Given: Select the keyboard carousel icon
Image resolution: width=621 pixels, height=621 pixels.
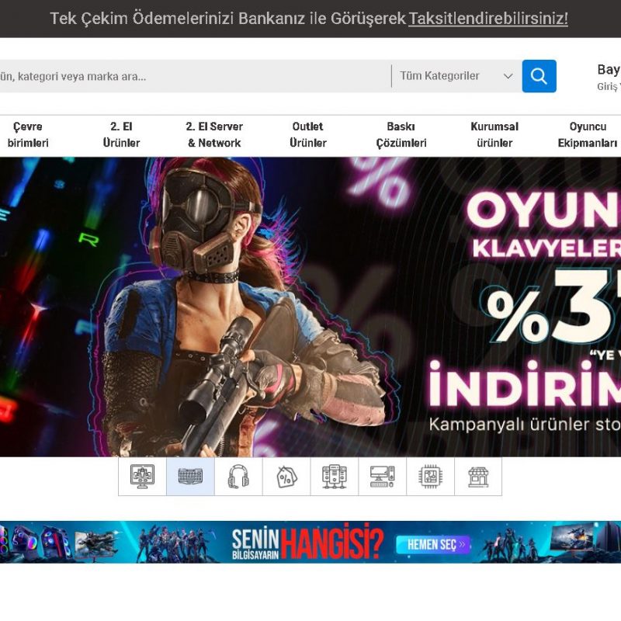Looking at the screenshot, I should click(x=190, y=477).
